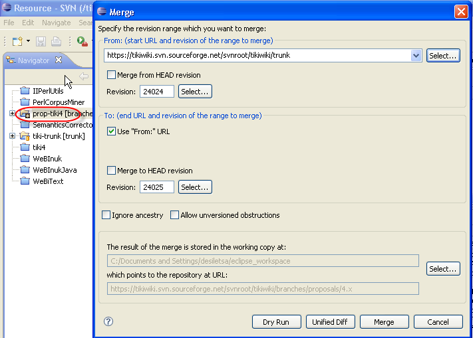Click the tiki4 folder icon
473x338 pixels.
pos(25,147)
